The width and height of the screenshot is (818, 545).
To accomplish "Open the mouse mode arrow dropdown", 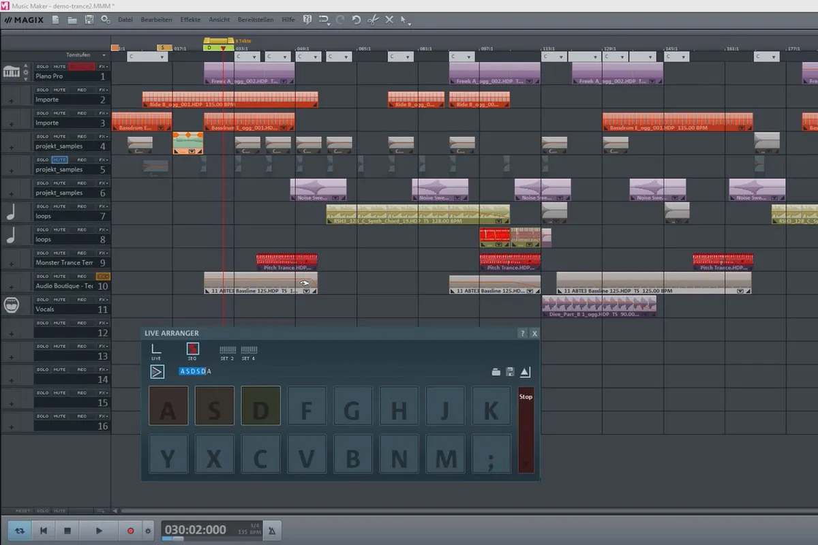I will click(406, 20).
